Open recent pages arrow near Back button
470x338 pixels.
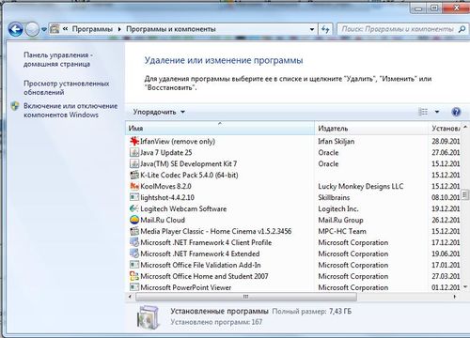point(44,29)
